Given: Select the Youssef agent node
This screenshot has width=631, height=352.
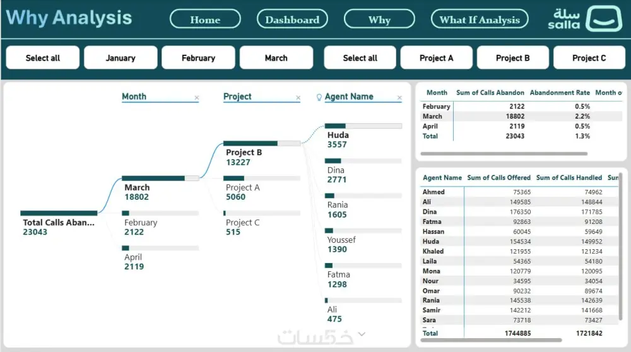Looking at the screenshot, I should point(363,240).
